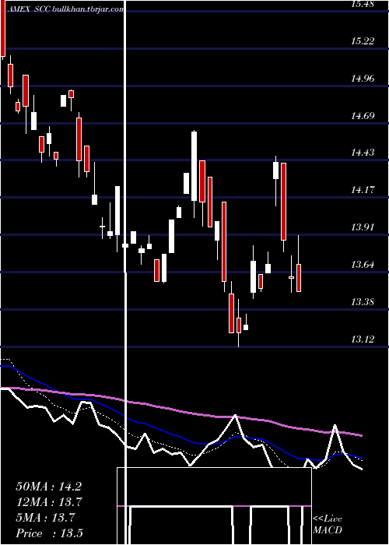Click the 14.43 price axis label
This screenshot has height=545, width=389.
click(x=363, y=153)
